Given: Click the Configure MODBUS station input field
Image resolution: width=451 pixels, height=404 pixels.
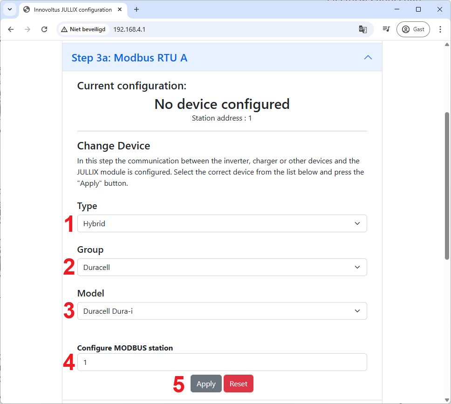Looking at the screenshot, I should [222, 362].
